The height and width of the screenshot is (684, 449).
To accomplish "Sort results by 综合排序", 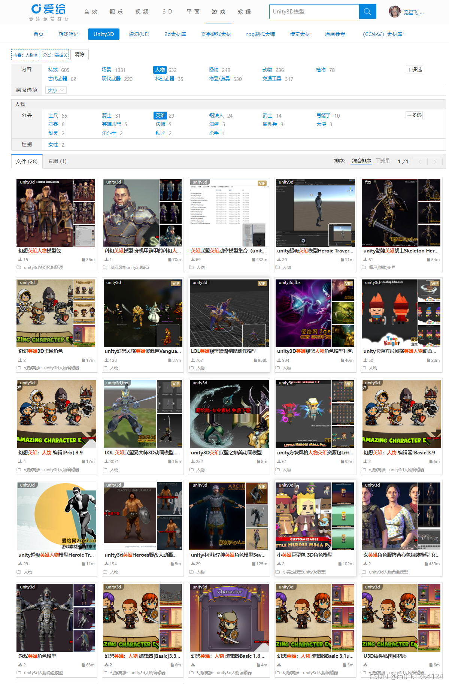I will 361,161.
